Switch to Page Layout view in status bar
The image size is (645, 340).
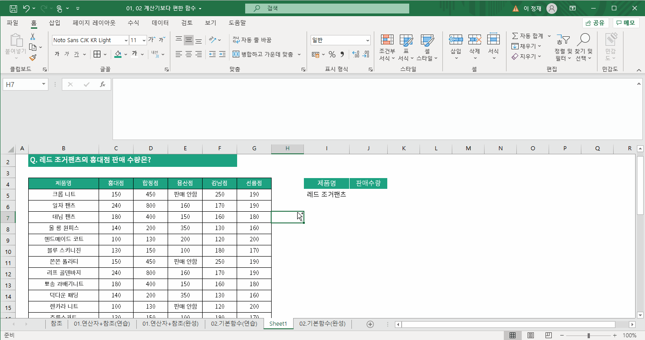(x=531, y=335)
